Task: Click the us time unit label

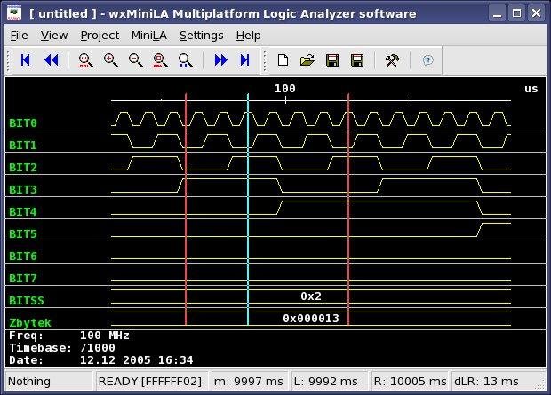Action: coord(531,89)
